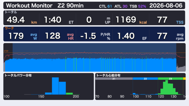
Task: Click the CTL 61 value
Action: [105, 6]
